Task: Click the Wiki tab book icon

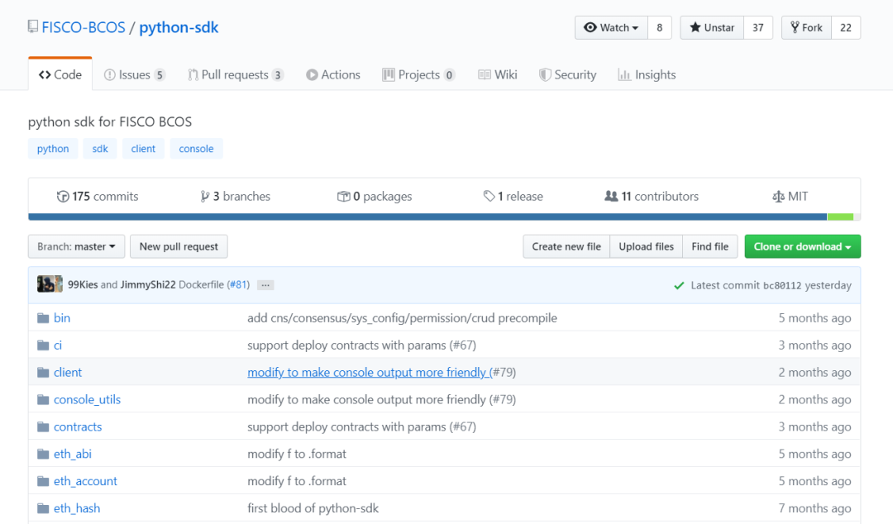Action: [485, 74]
